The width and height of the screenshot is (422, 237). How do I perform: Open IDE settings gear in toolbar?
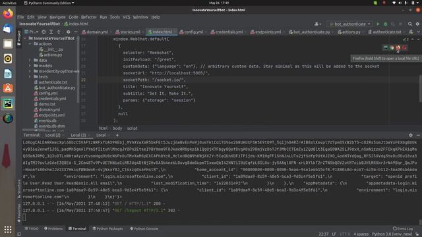(417, 24)
